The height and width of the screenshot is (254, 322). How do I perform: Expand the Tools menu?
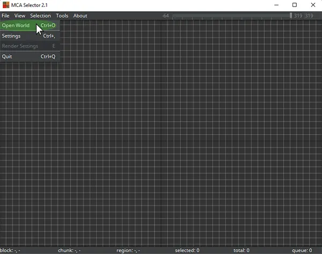pos(62,16)
